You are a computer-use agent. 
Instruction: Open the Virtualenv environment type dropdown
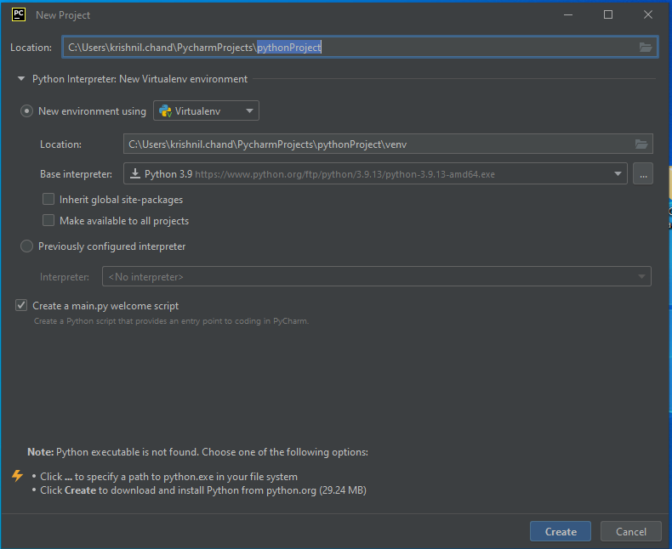point(206,111)
